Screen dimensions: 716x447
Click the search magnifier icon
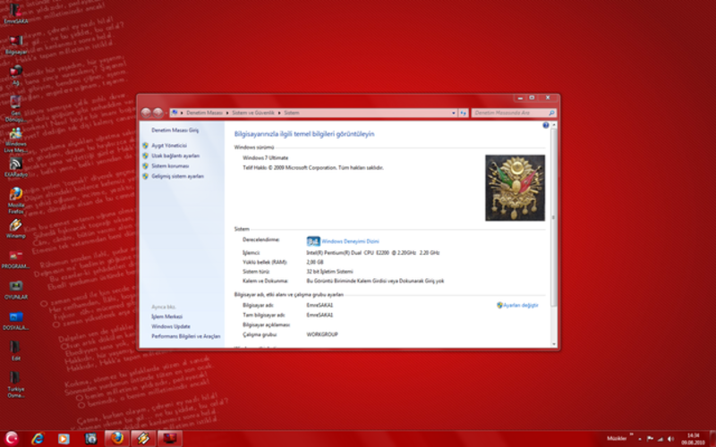click(551, 113)
